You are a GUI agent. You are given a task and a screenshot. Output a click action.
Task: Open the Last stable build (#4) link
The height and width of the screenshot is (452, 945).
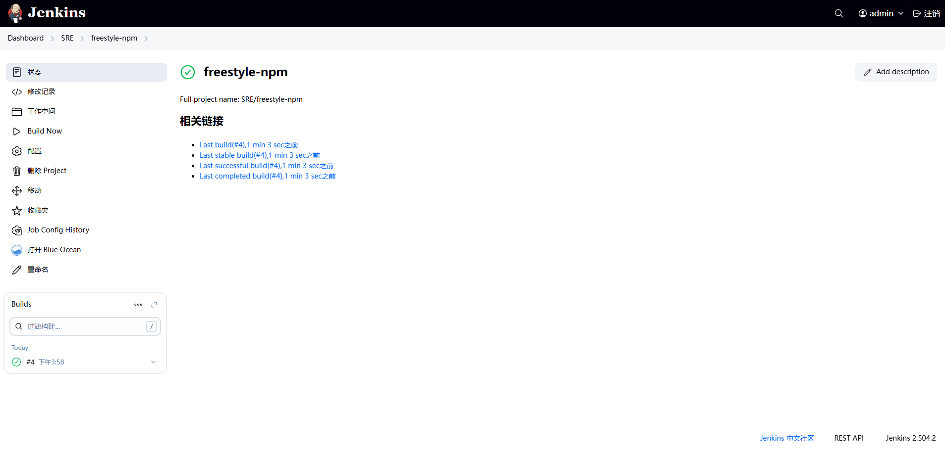[260, 155]
